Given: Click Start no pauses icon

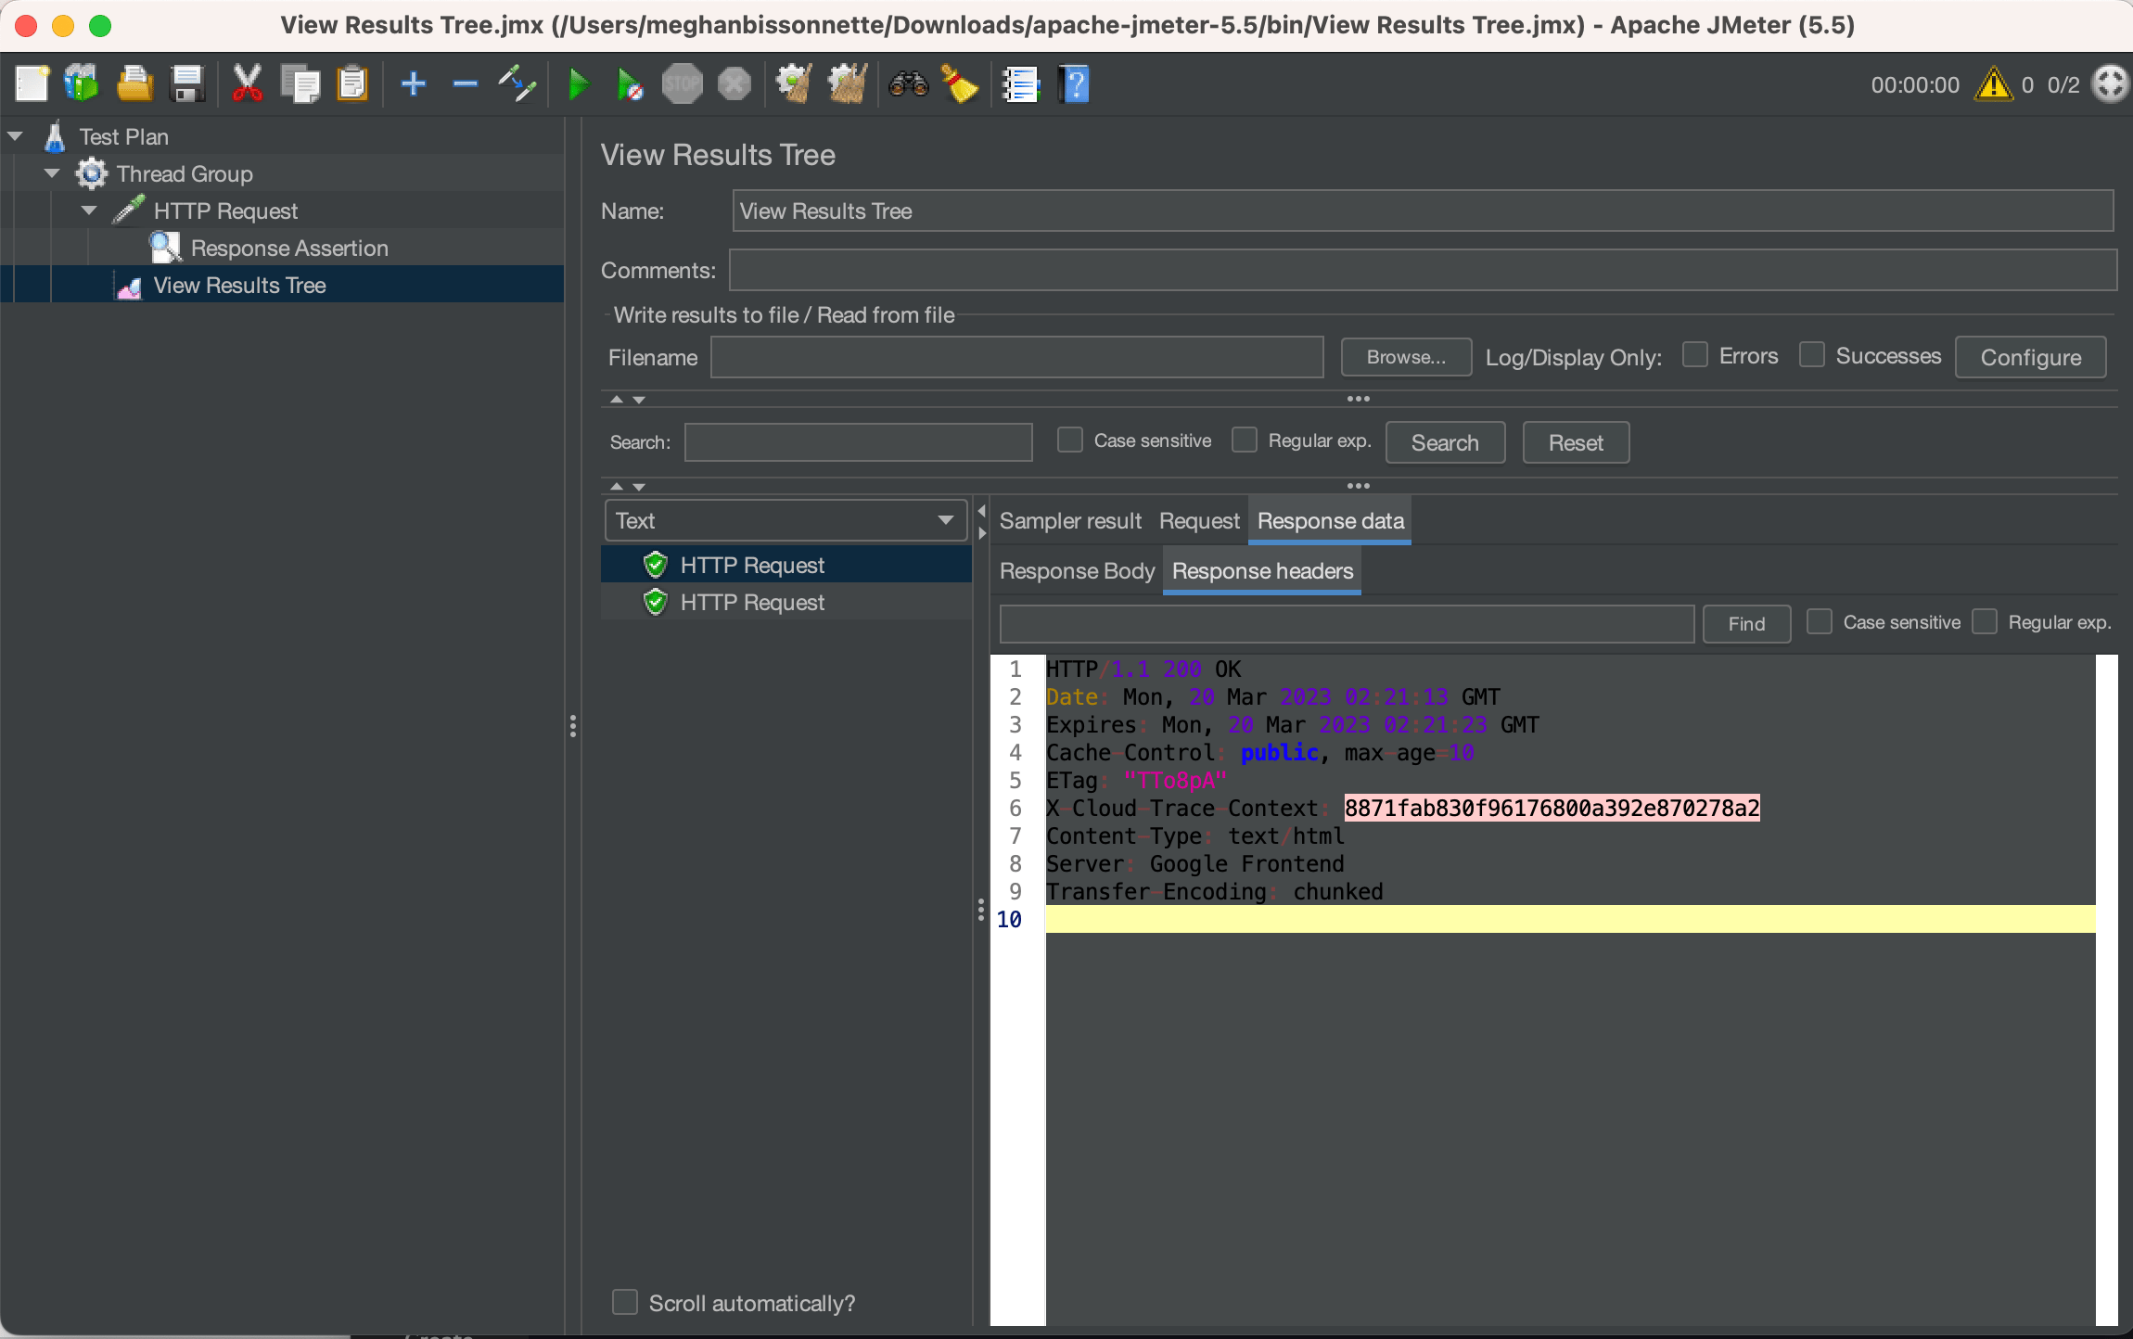Looking at the screenshot, I should [x=631, y=84].
